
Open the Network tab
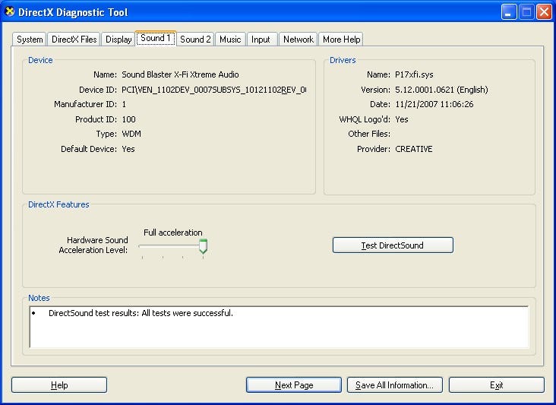pos(299,40)
